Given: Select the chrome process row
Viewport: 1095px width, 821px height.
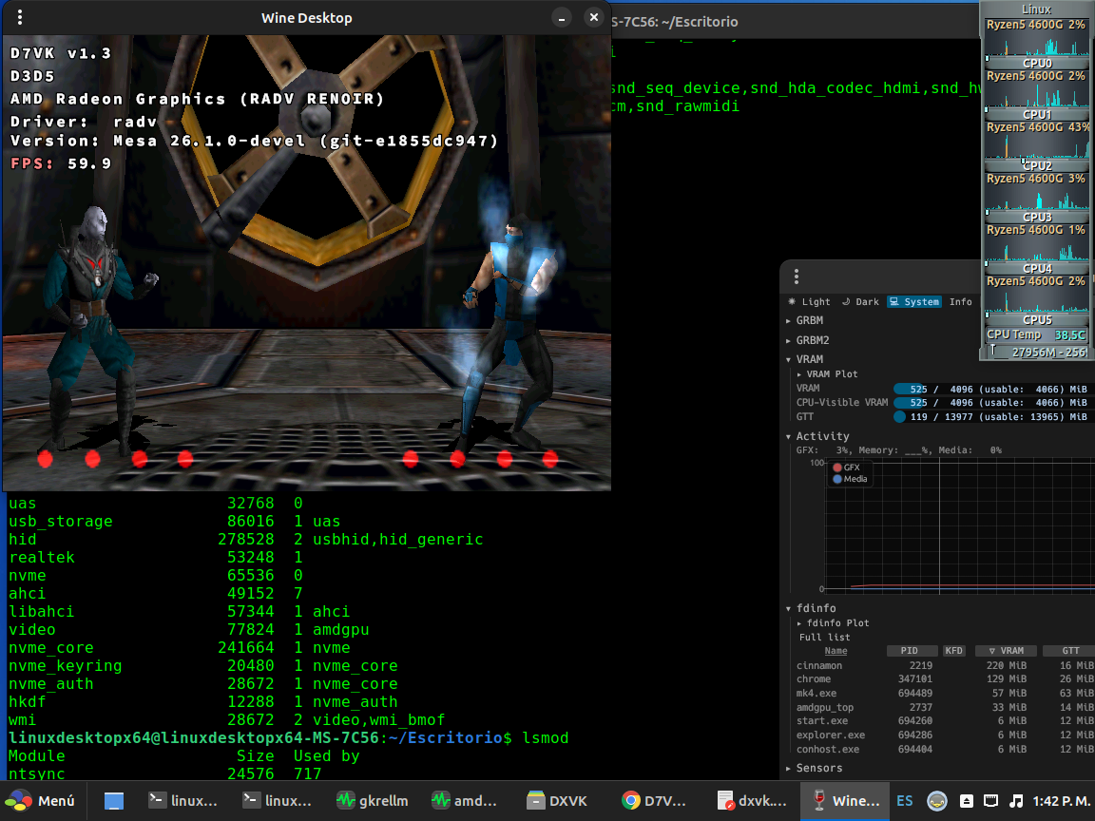Looking at the screenshot, I should pos(944,679).
